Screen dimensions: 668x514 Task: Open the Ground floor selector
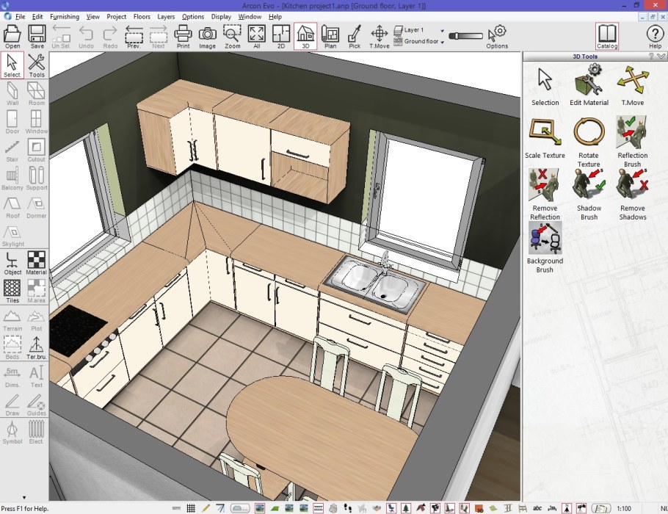(x=440, y=41)
